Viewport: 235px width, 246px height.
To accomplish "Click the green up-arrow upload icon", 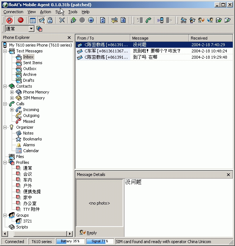I will [x=73, y=20].
